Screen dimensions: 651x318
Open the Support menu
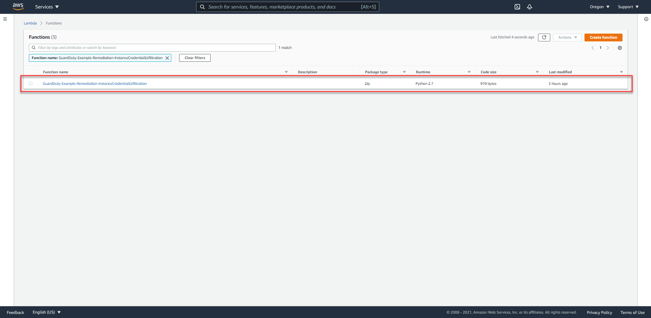[628, 7]
